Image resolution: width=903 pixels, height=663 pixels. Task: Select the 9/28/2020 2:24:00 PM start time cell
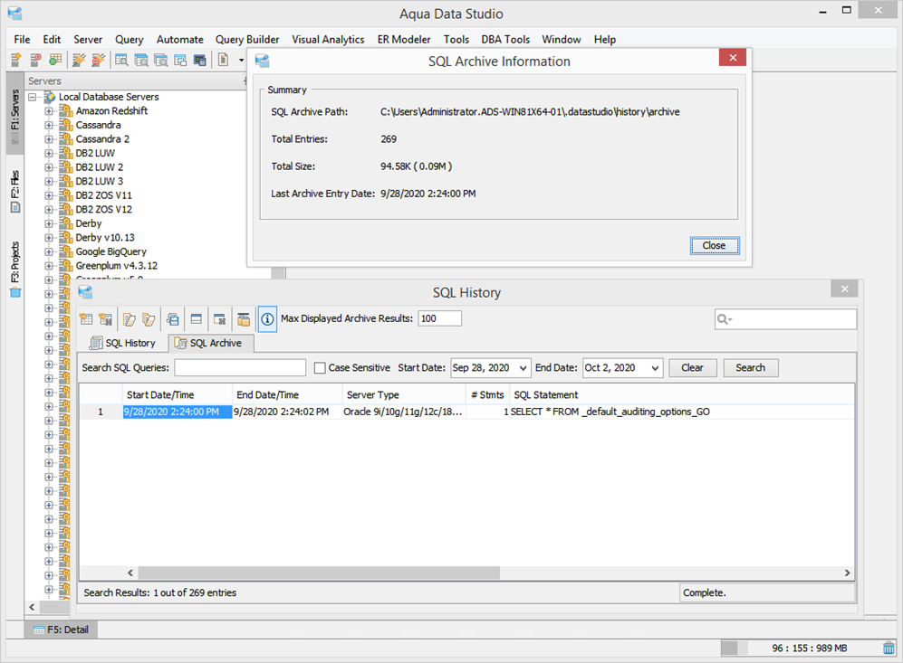coord(177,412)
